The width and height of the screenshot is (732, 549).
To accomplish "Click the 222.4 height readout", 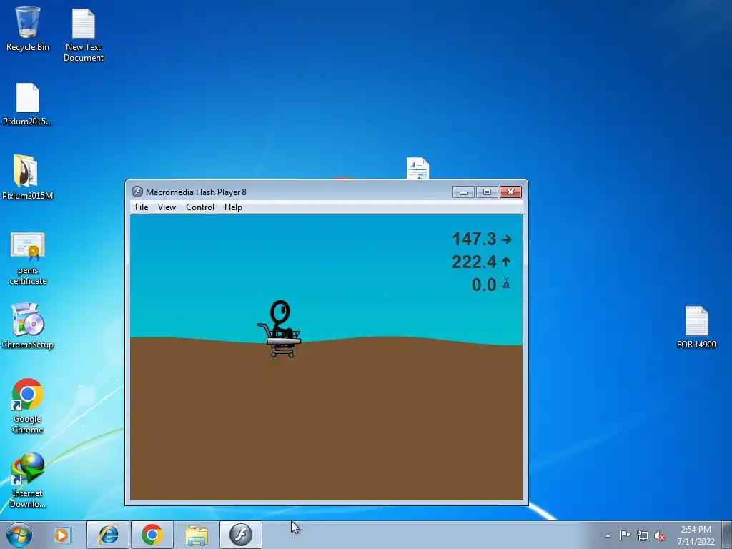I will [481, 262].
